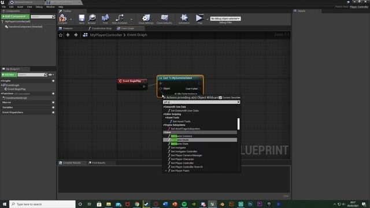This screenshot has height=208, width=370.
Task: Click Object input pin on Cast node
Action: [x=161, y=88]
